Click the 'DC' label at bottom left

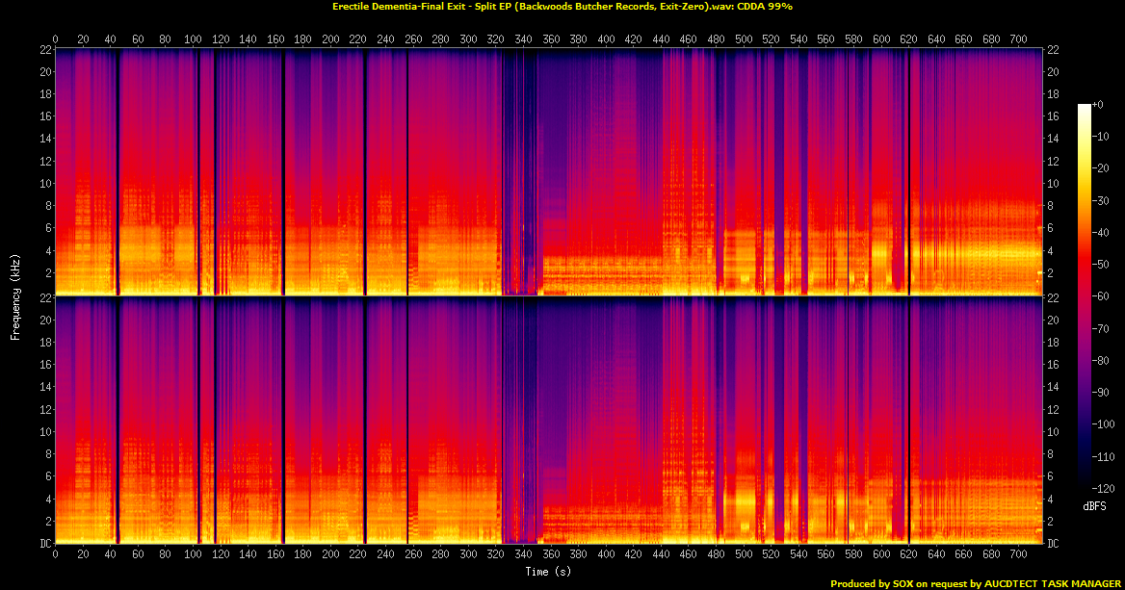click(x=45, y=544)
